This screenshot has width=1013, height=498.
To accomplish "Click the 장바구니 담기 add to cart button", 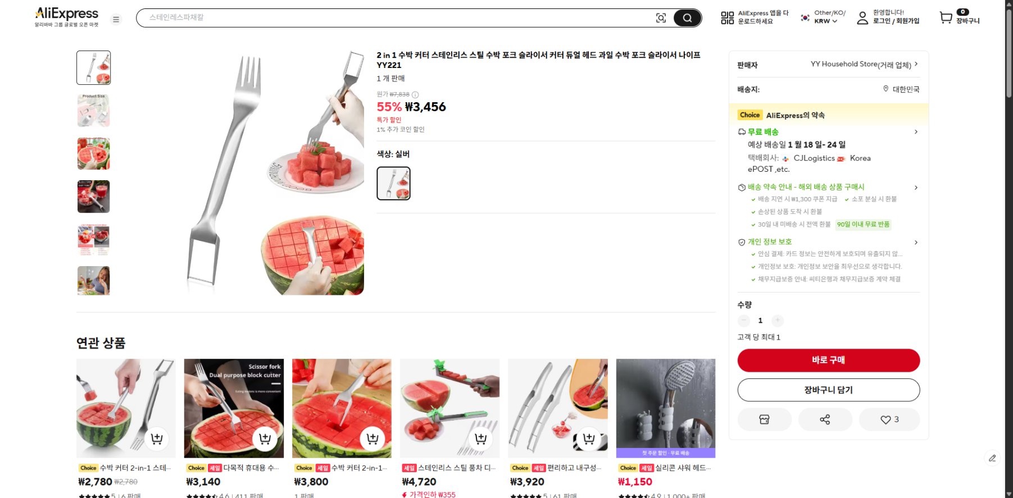I will pyautogui.click(x=829, y=390).
